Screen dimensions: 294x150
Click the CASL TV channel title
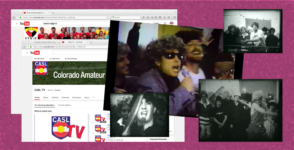point(40,90)
